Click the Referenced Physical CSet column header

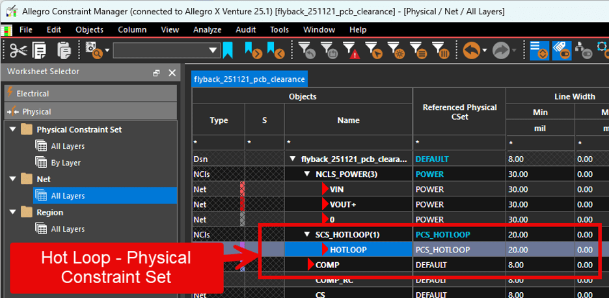(x=459, y=111)
